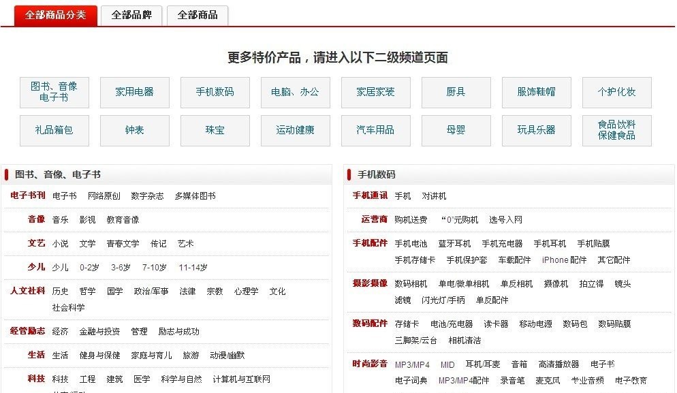Click the 电子词典 link
Viewport: 677px width, 393px height.
tap(411, 381)
